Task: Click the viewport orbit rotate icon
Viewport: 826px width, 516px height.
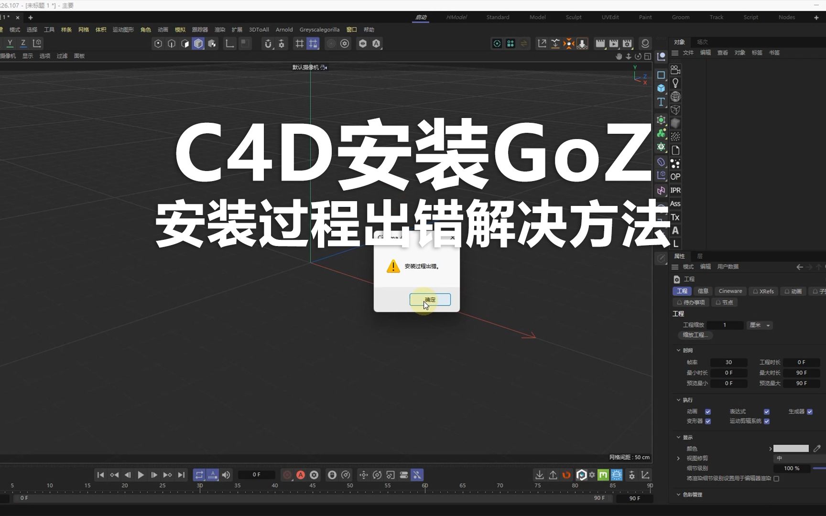Action: (638, 56)
